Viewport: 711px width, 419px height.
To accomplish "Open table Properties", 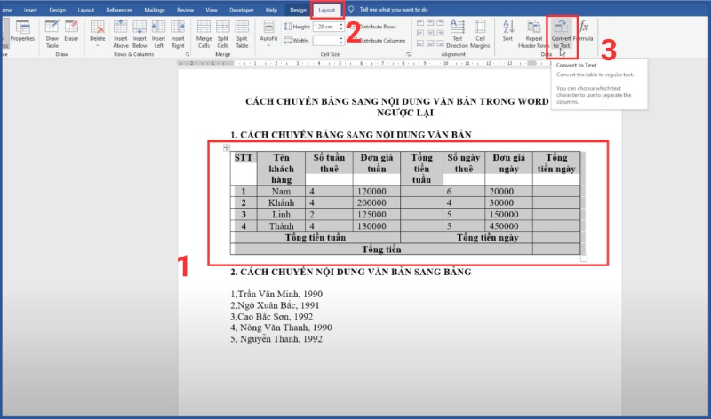I will click(x=22, y=32).
